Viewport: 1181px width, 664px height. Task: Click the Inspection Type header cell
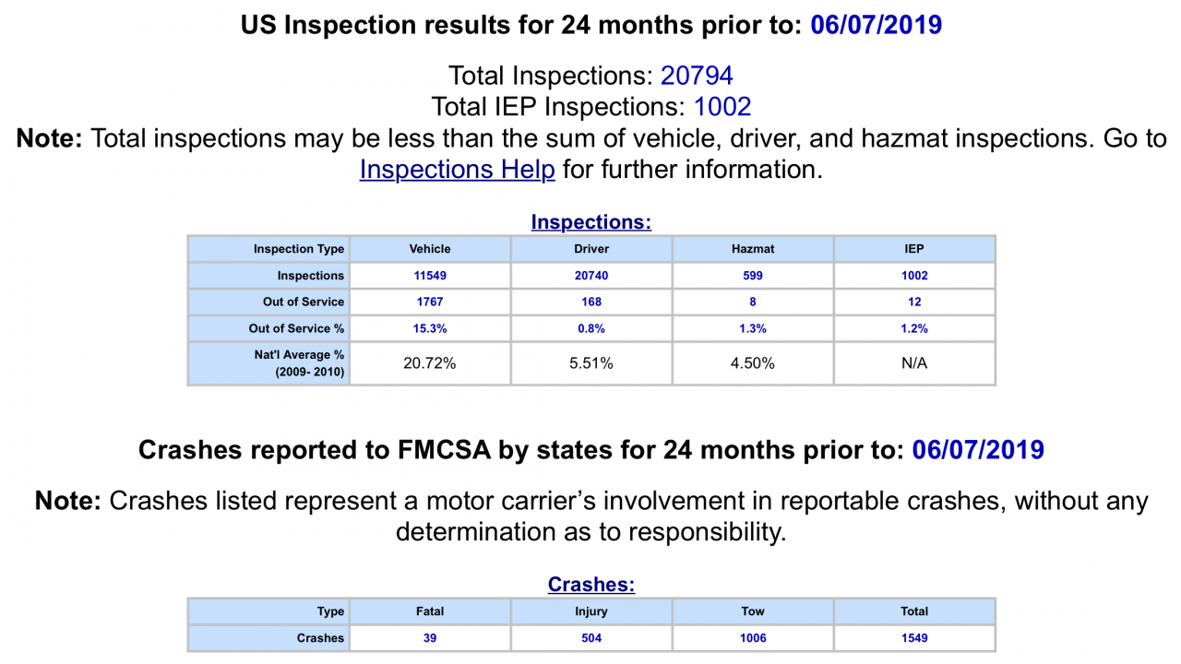point(268,249)
